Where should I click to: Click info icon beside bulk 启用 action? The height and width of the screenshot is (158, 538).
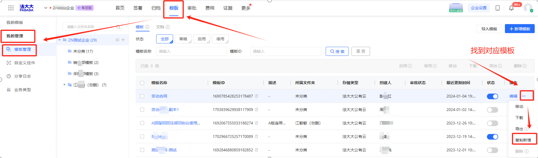pos(410,66)
